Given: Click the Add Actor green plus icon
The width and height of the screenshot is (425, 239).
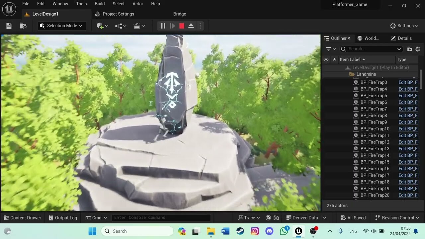Looking at the screenshot, I should [x=101, y=26].
